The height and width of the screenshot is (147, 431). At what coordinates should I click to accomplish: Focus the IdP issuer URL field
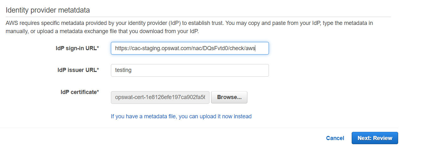pyautogui.click(x=190, y=70)
